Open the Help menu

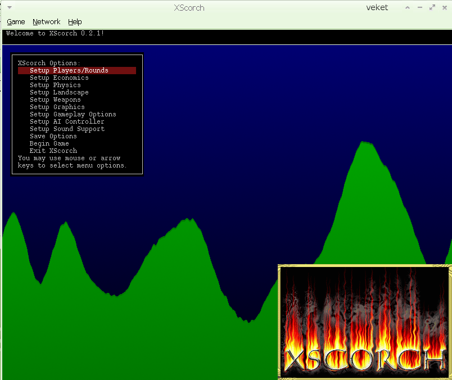[x=75, y=22]
